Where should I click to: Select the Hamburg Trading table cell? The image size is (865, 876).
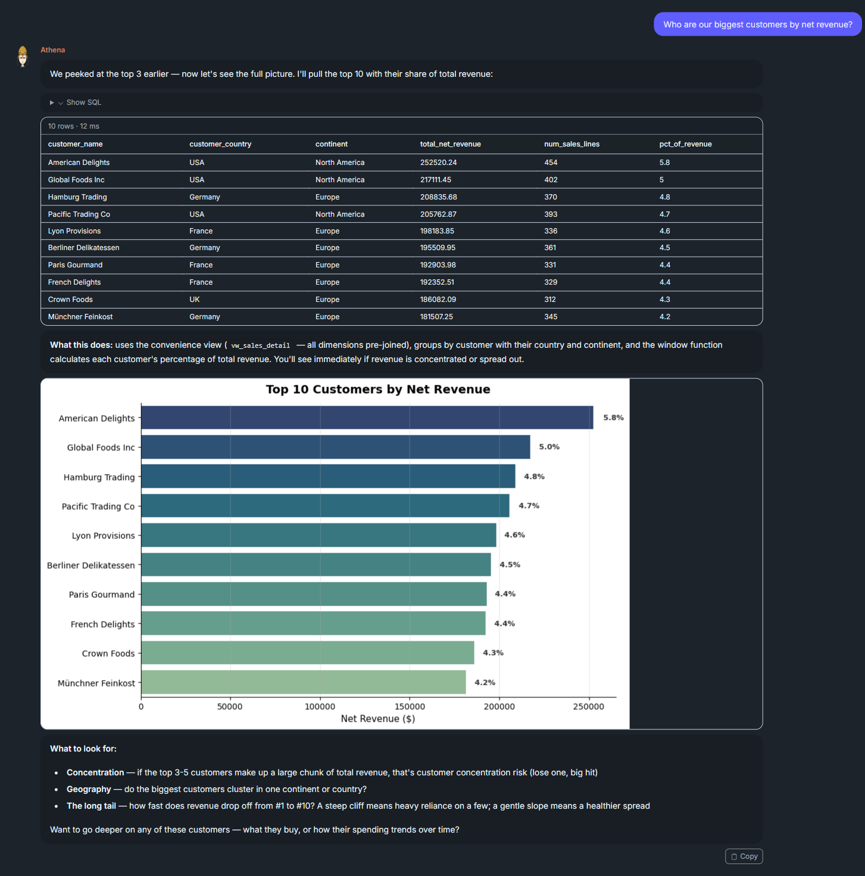[x=77, y=197]
